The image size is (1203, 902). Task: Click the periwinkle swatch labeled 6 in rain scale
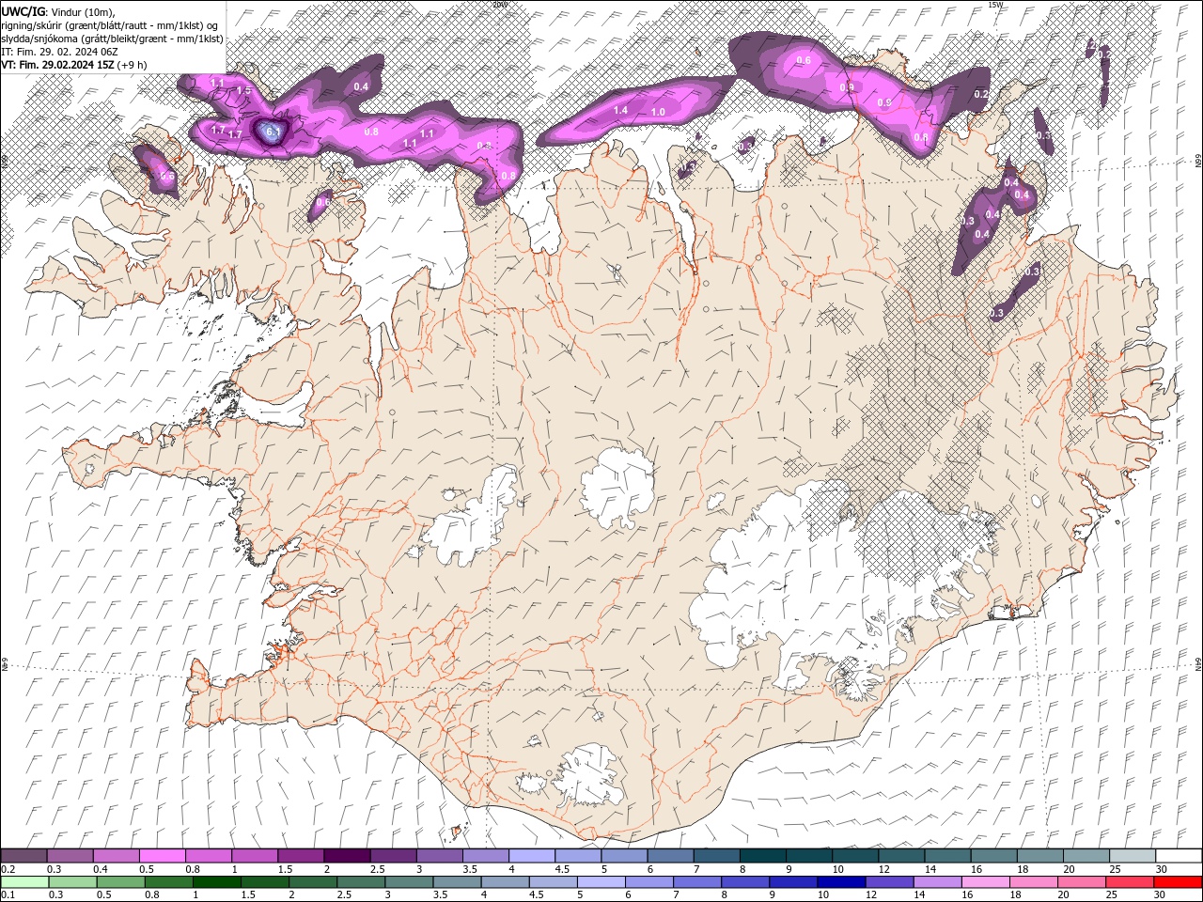(x=648, y=882)
